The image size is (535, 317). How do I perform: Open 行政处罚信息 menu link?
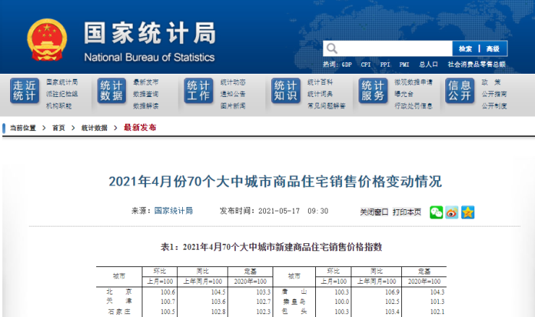pyautogui.click(x=414, y=106)
